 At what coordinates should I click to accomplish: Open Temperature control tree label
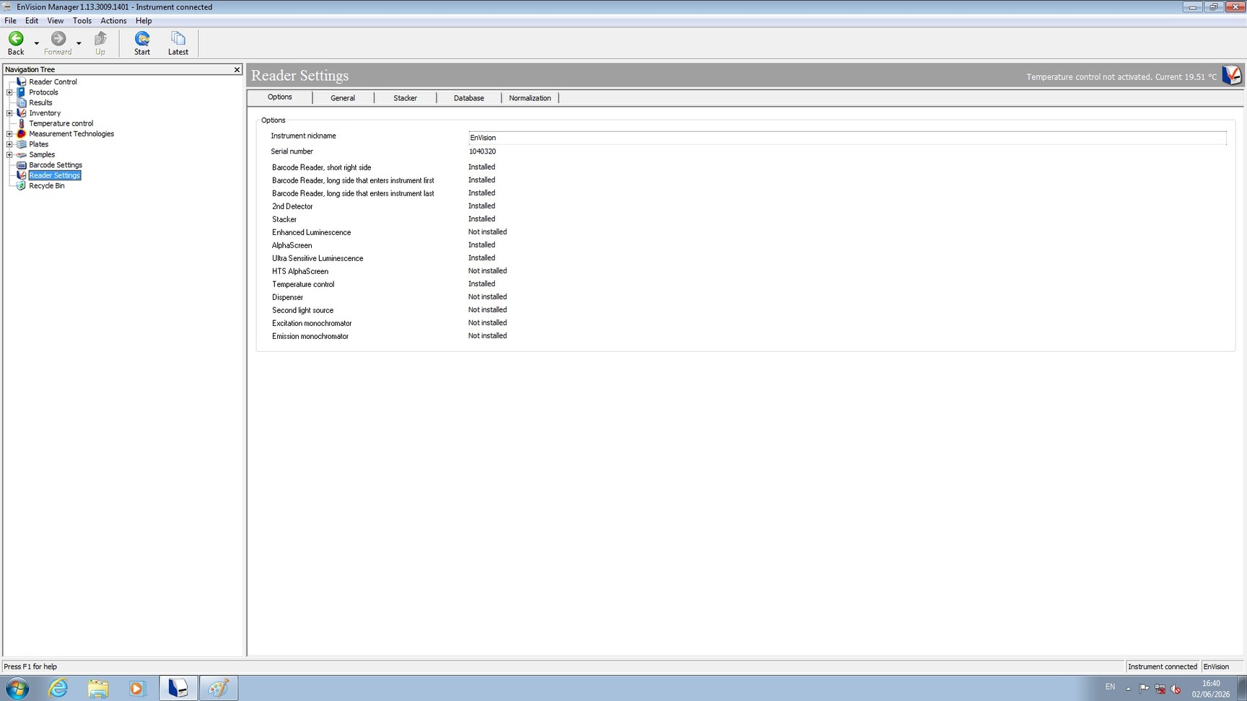[61, 123]
